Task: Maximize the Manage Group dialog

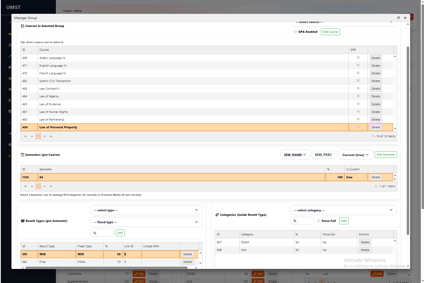Action: 398,18
